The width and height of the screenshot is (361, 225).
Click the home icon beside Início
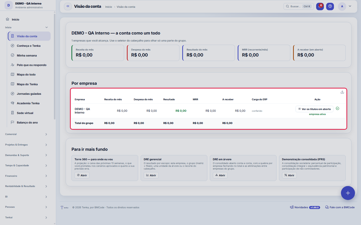pyautogui.click(x=8, y=19)
